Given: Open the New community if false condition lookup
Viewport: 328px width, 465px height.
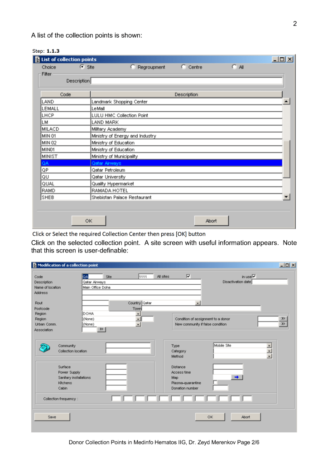Looking at the screenshot, I should point(283,324).
